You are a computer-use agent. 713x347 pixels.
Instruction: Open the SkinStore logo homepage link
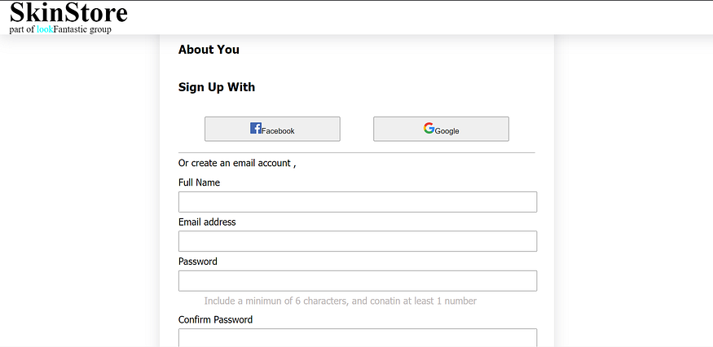(68, 13)
